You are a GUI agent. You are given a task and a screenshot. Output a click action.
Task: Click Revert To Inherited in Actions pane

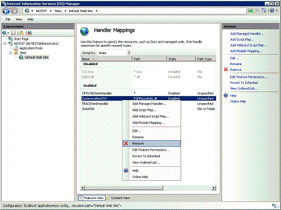(244, 83)
